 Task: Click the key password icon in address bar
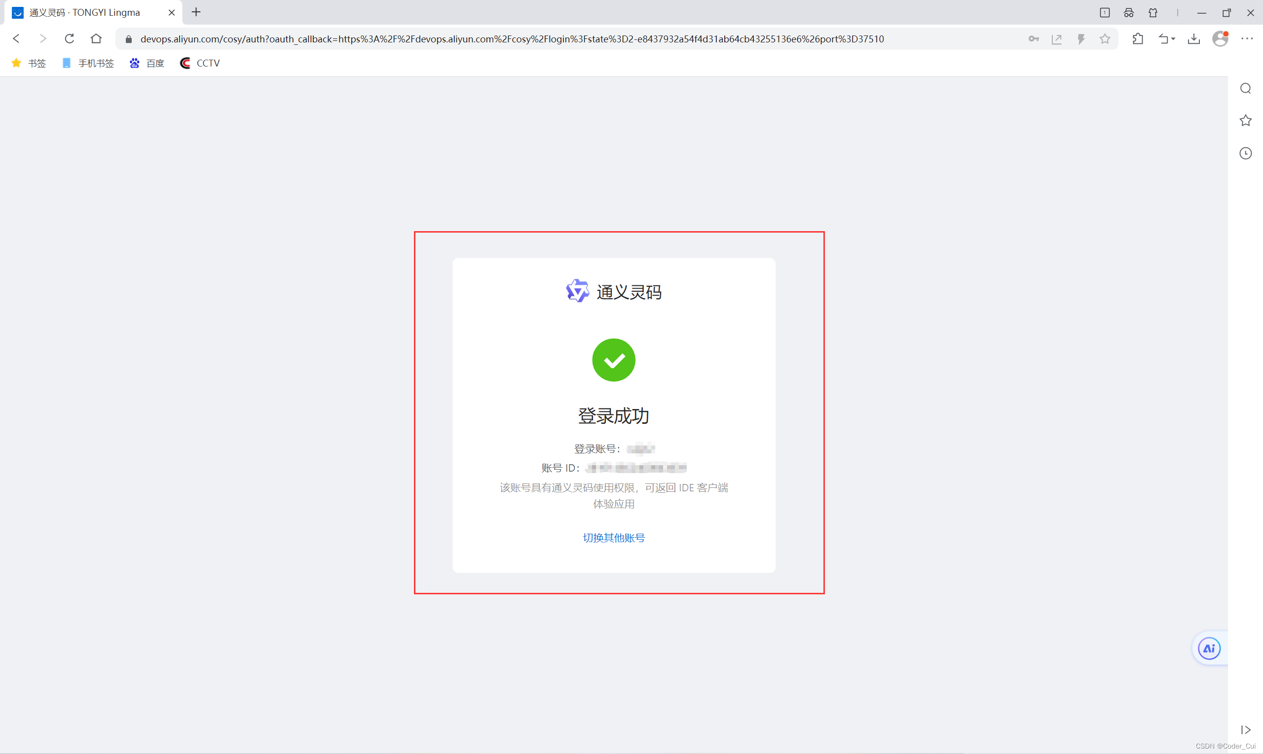coord(1033,38)
